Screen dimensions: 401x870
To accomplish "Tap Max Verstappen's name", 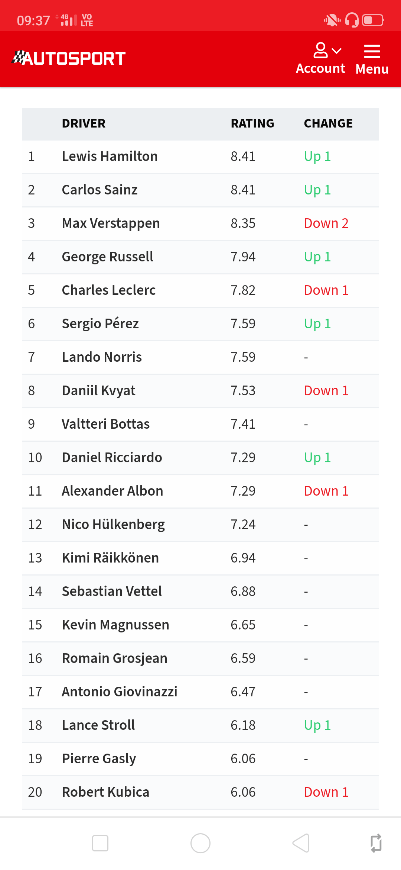I will (110, 223).
